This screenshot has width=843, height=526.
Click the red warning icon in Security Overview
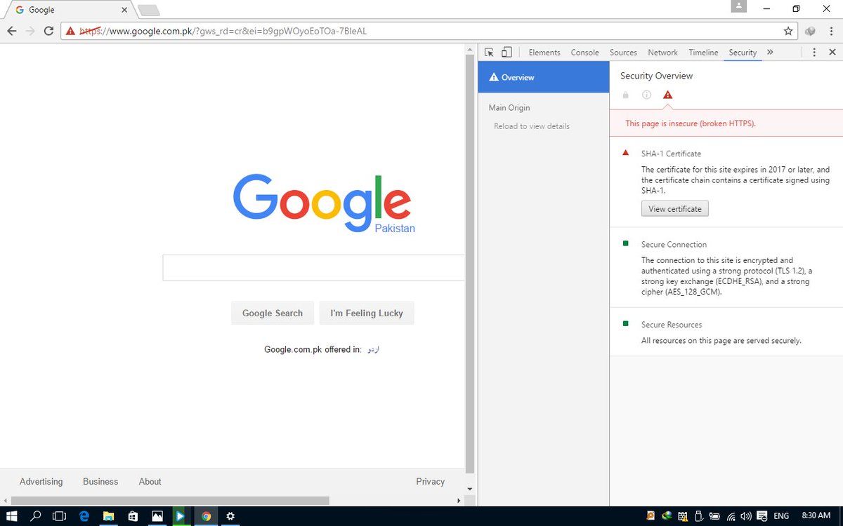tap(667, 95)
